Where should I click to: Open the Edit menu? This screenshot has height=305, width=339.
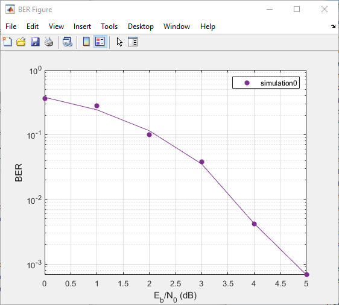coord(33,27)
